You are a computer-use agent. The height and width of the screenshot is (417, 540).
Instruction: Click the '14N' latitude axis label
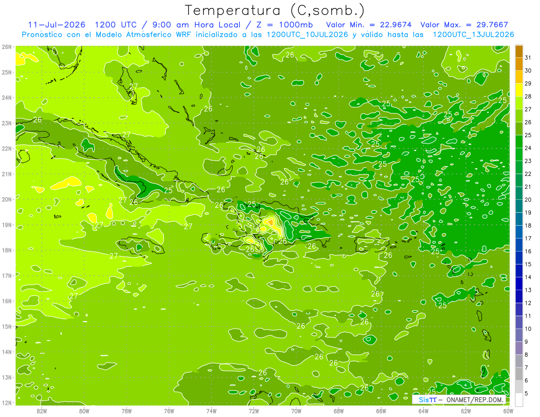click(x=6, y=352)
